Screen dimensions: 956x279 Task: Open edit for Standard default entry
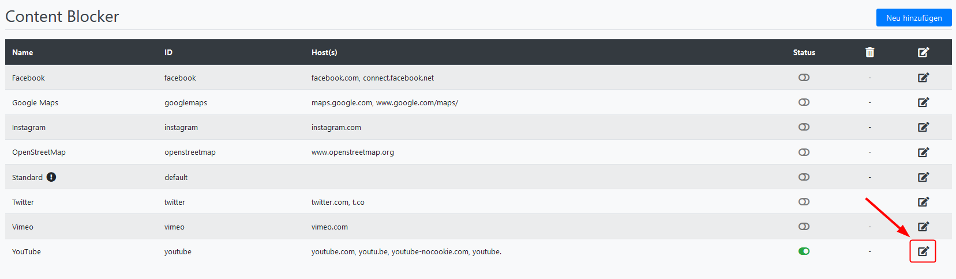[924, 177]
